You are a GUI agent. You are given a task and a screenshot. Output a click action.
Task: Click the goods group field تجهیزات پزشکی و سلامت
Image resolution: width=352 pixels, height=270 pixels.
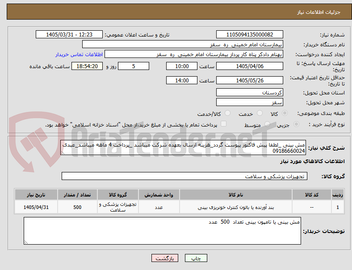(184, 176)
